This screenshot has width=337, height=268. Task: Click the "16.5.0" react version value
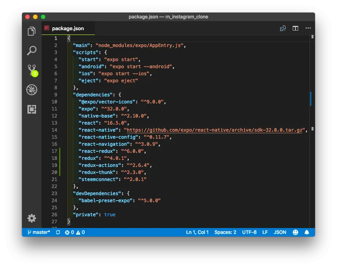tap(116, 123)
